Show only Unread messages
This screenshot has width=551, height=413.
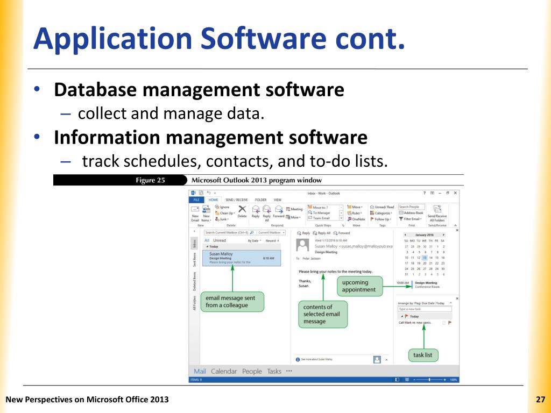[x=220, y=240]
